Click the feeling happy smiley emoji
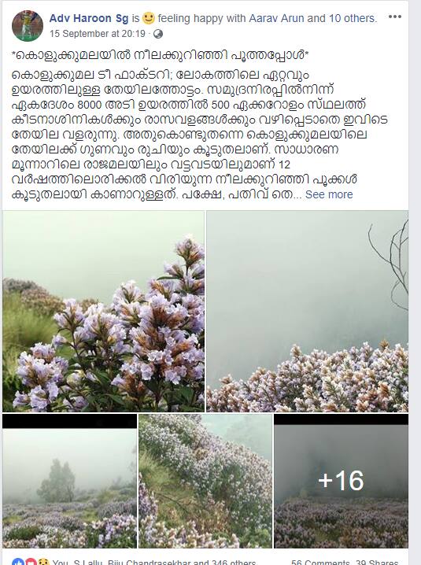The width and height of the screenshot is (421, 565). click(149, 17)
